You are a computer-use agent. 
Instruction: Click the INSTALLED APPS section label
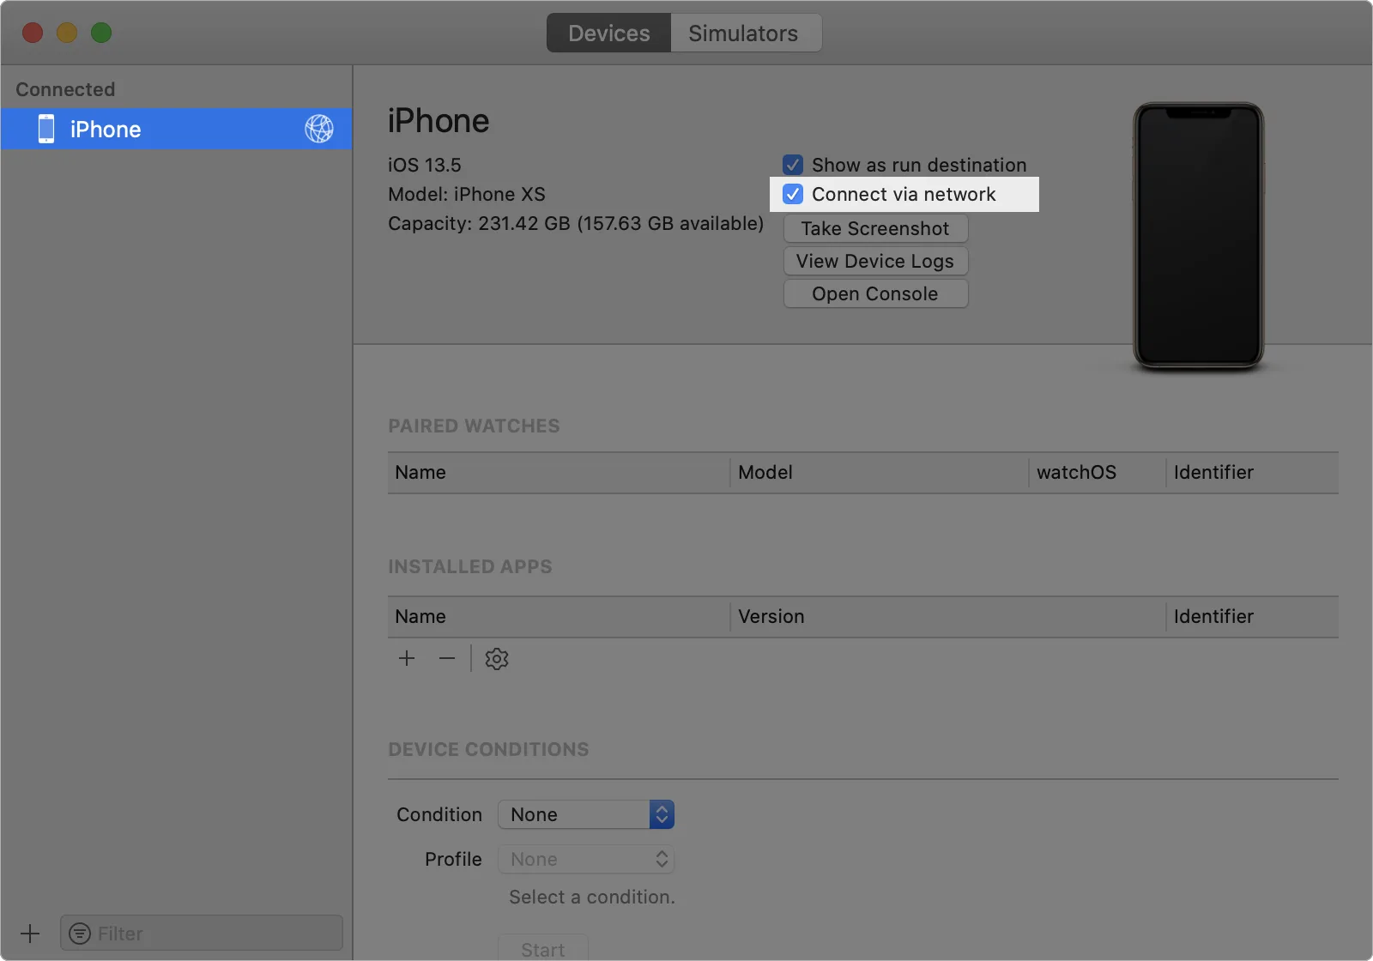(x=470, y=566)
